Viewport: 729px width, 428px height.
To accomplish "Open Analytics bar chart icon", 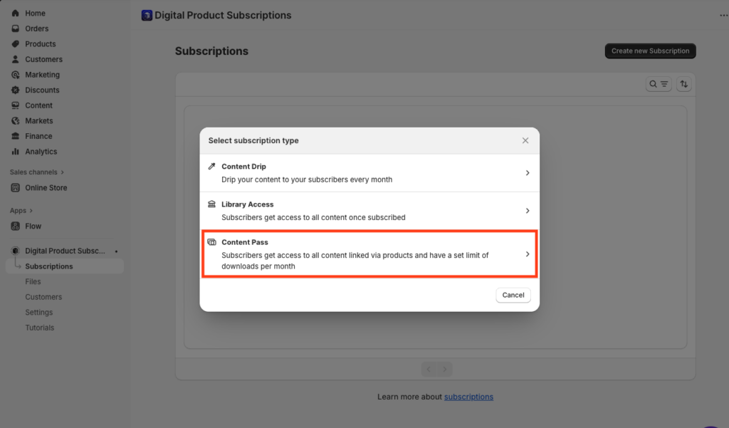I will (16, 151).
